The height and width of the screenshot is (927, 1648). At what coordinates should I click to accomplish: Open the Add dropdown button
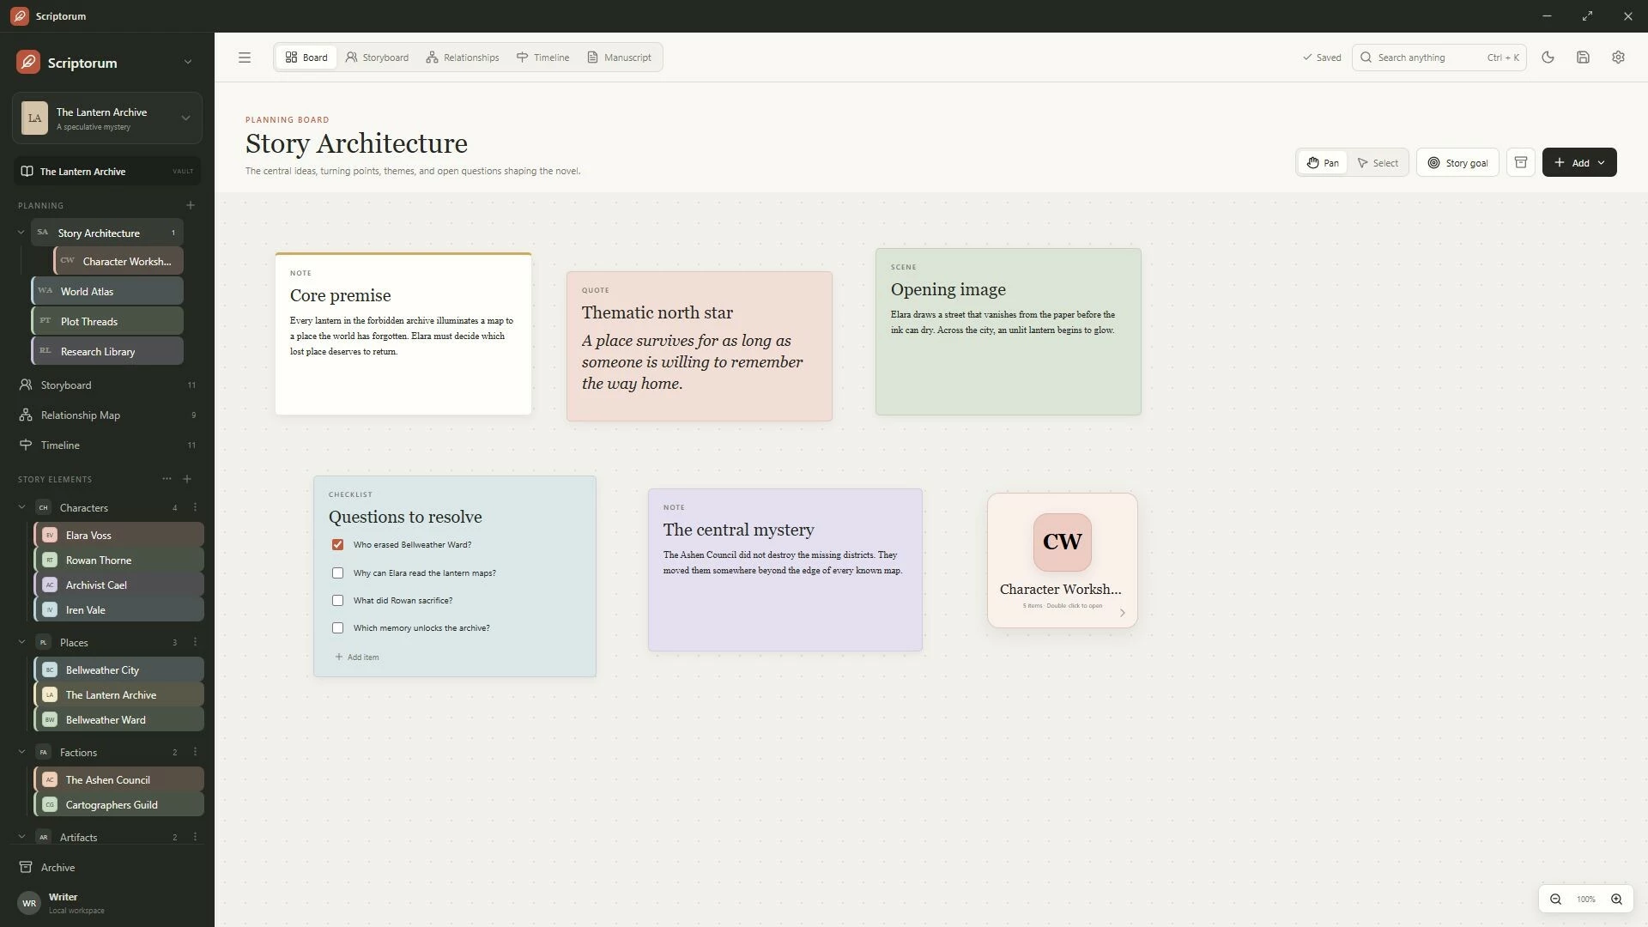pos(1579,162)
